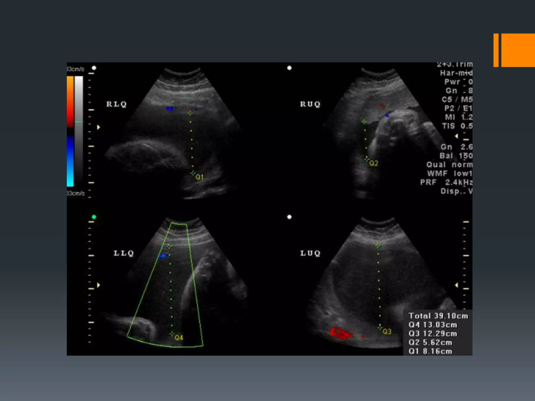Select the Q3 caliper marker

pos(380,327)
